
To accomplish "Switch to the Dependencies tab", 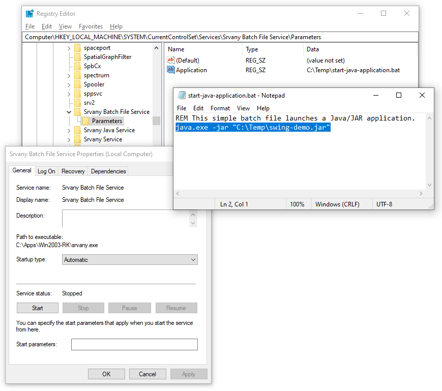I will tap(108, 171).
